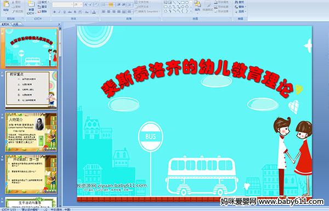Select the rectangle shape in the shapes gallery
Image resolution: width=329 pixels, height=211 pixels.
[183, 3]
